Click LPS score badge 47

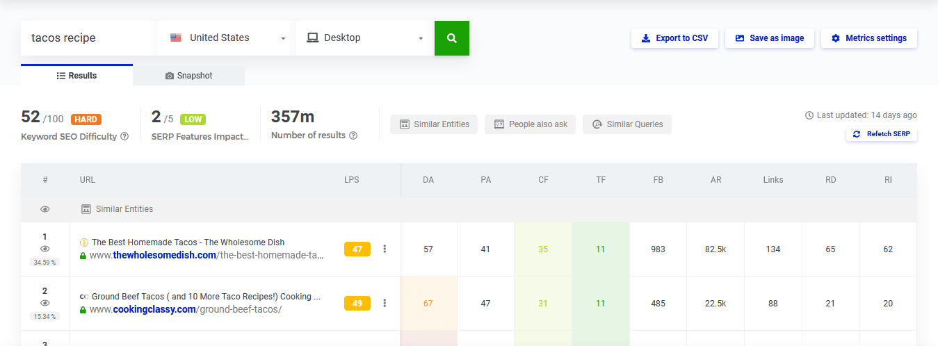pyautogui.click(x=357, y=249)
